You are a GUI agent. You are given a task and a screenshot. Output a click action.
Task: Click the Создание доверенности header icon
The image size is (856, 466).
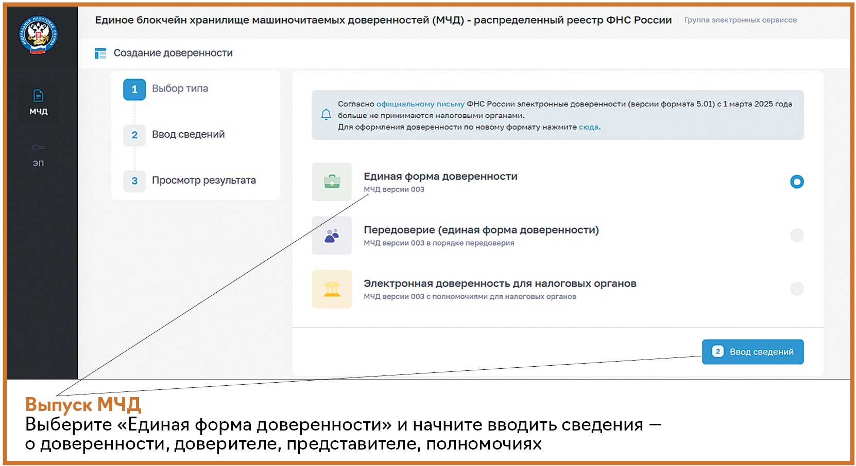click(100, 53)
